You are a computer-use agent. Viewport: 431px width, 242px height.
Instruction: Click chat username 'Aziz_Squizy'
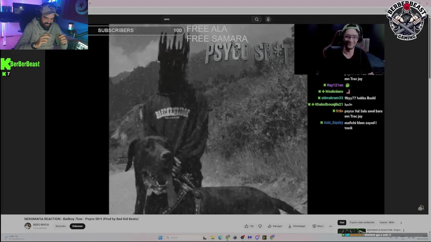pyautogui.click(x=333, y=123)
